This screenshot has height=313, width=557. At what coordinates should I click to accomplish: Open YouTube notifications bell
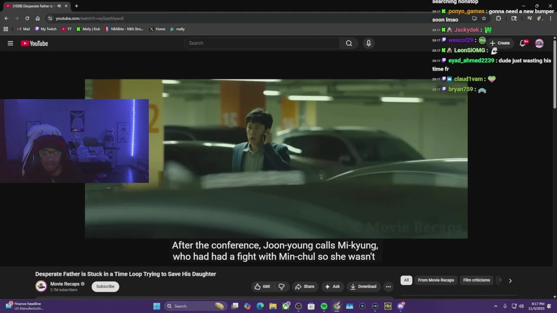tap(523, 43)
